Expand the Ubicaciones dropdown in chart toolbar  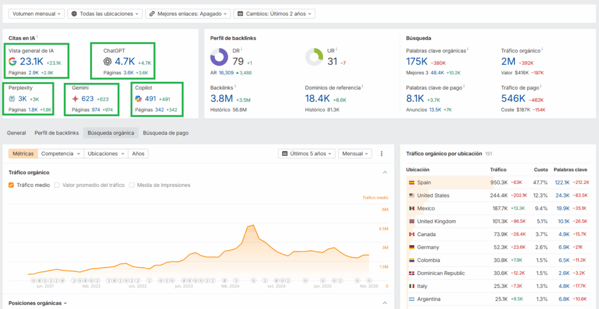tap(106, 154)
